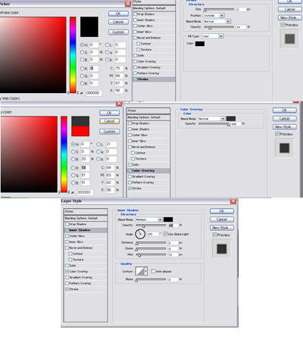
Task: Toggle Preview checkbox in Color Overlay dialog
Action: [x=277, y=134]
